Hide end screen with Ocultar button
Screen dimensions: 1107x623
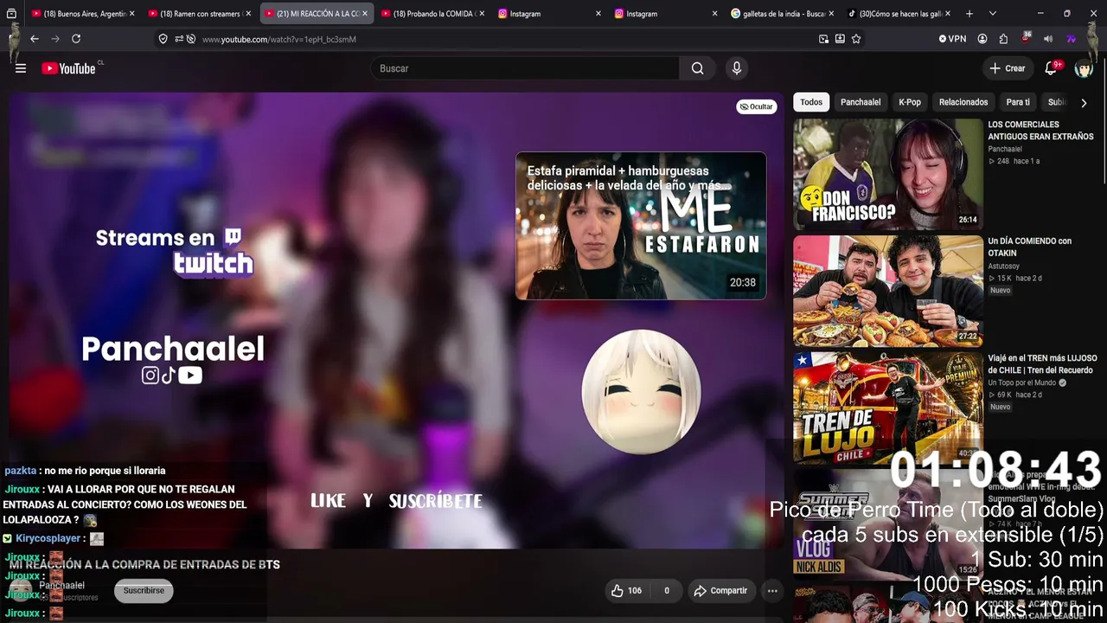(x=757, y=106)
